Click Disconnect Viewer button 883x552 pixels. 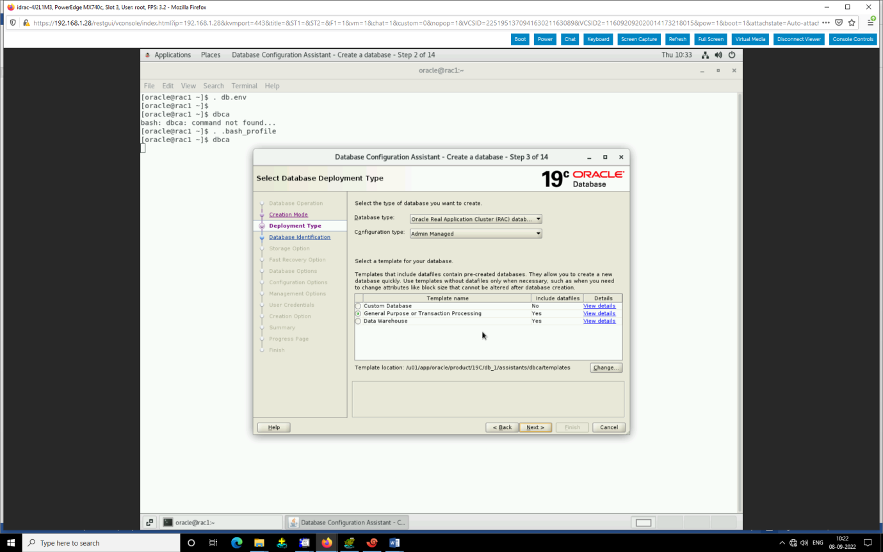pyautogui.click(x=799, y=39)
